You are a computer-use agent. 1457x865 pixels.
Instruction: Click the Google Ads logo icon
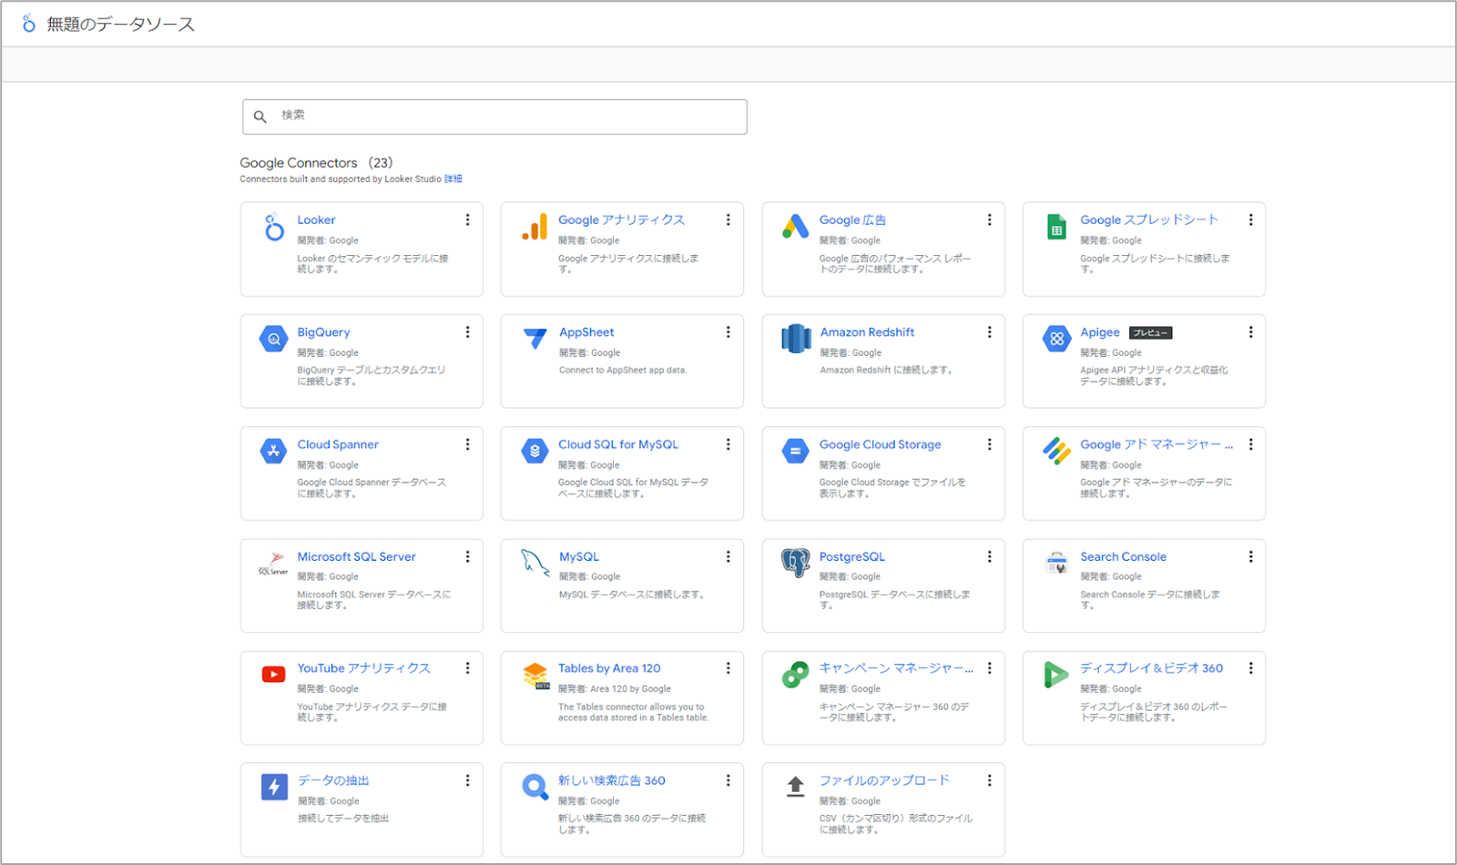pos(795,227)
